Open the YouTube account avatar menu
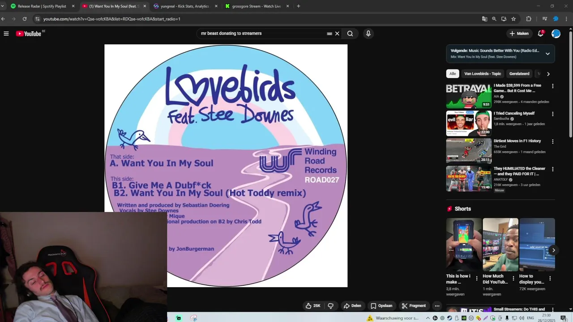The height and width of the screenshot is (322, 573). pyautogui.click(x=556, y=34)
